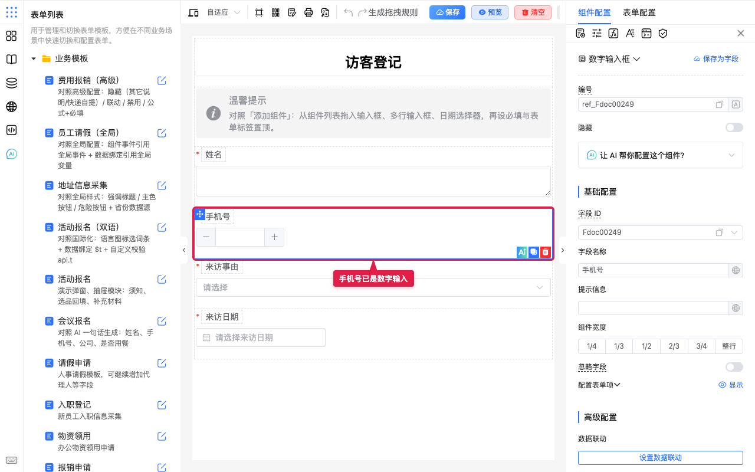Click 生成拖拽规则
755x472 pixels.
coord(393,12)
